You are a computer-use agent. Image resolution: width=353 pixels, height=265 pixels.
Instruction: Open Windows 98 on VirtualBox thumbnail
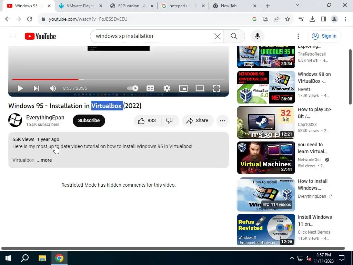(266, 87)
